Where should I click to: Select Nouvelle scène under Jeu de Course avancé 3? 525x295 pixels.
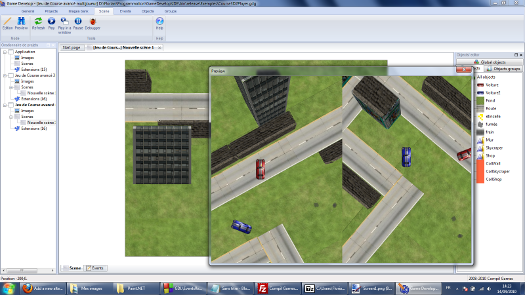pyautogui.click(x=41, y=93)
